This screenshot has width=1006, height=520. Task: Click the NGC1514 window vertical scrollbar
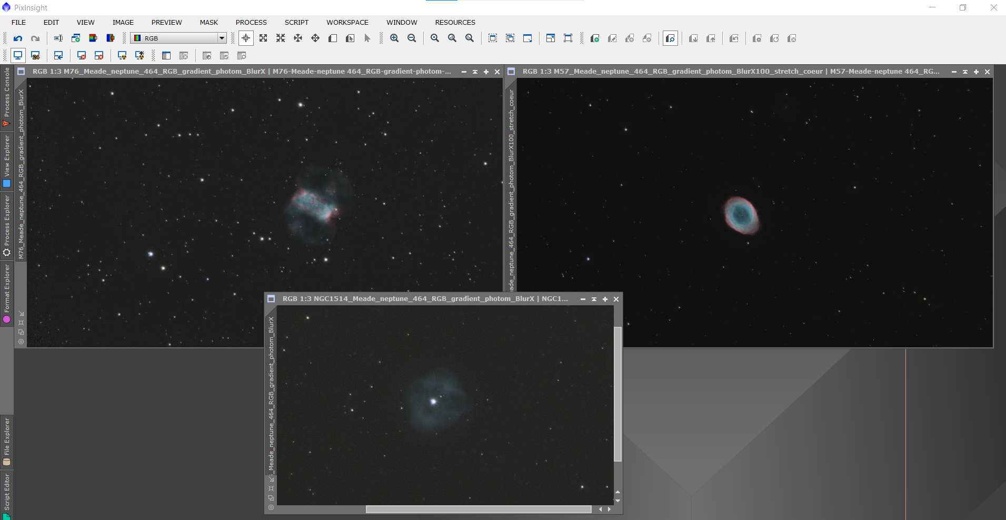617,394
